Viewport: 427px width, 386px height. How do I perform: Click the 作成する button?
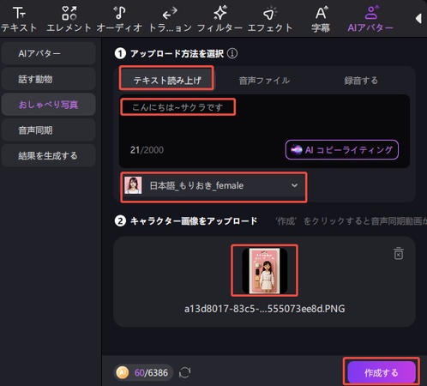(382, 372)
